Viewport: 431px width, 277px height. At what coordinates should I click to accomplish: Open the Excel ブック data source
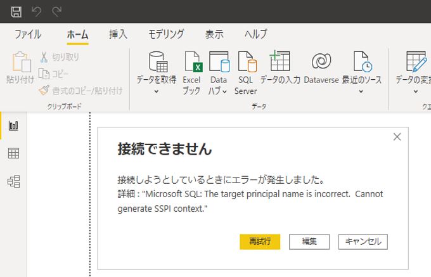191,67
